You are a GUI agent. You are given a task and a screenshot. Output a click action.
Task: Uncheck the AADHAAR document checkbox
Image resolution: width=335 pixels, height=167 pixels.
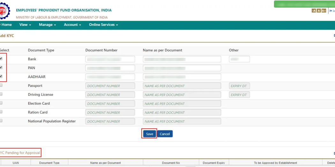(x=1, y=76)
